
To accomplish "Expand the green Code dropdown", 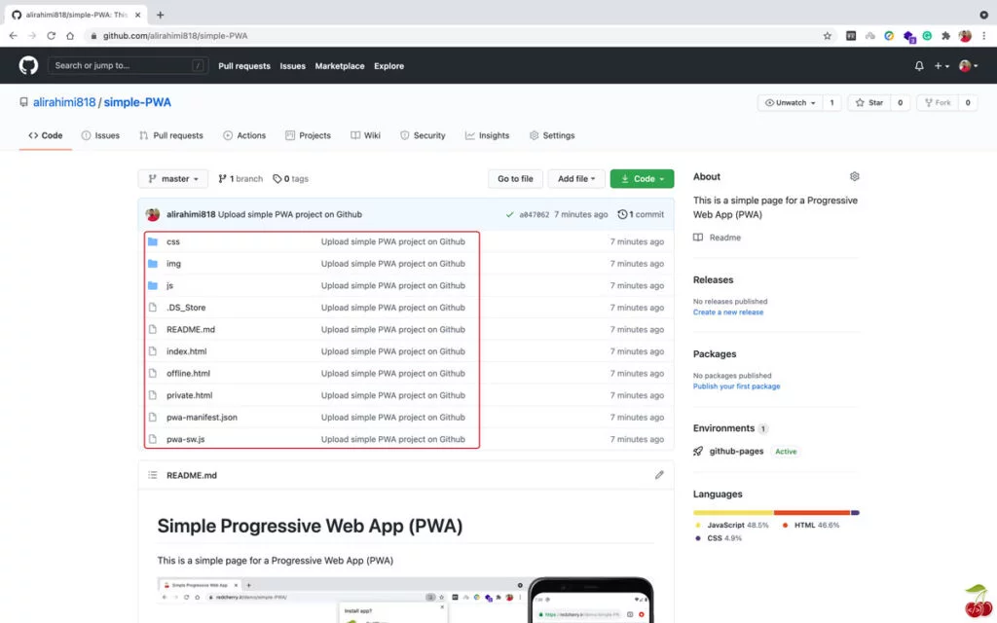I will tap(642, 179).
